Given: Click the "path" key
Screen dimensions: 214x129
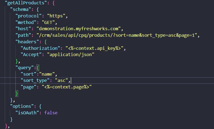Looking at the screenshot, I should pyautogui.click(x=23, y=35).
